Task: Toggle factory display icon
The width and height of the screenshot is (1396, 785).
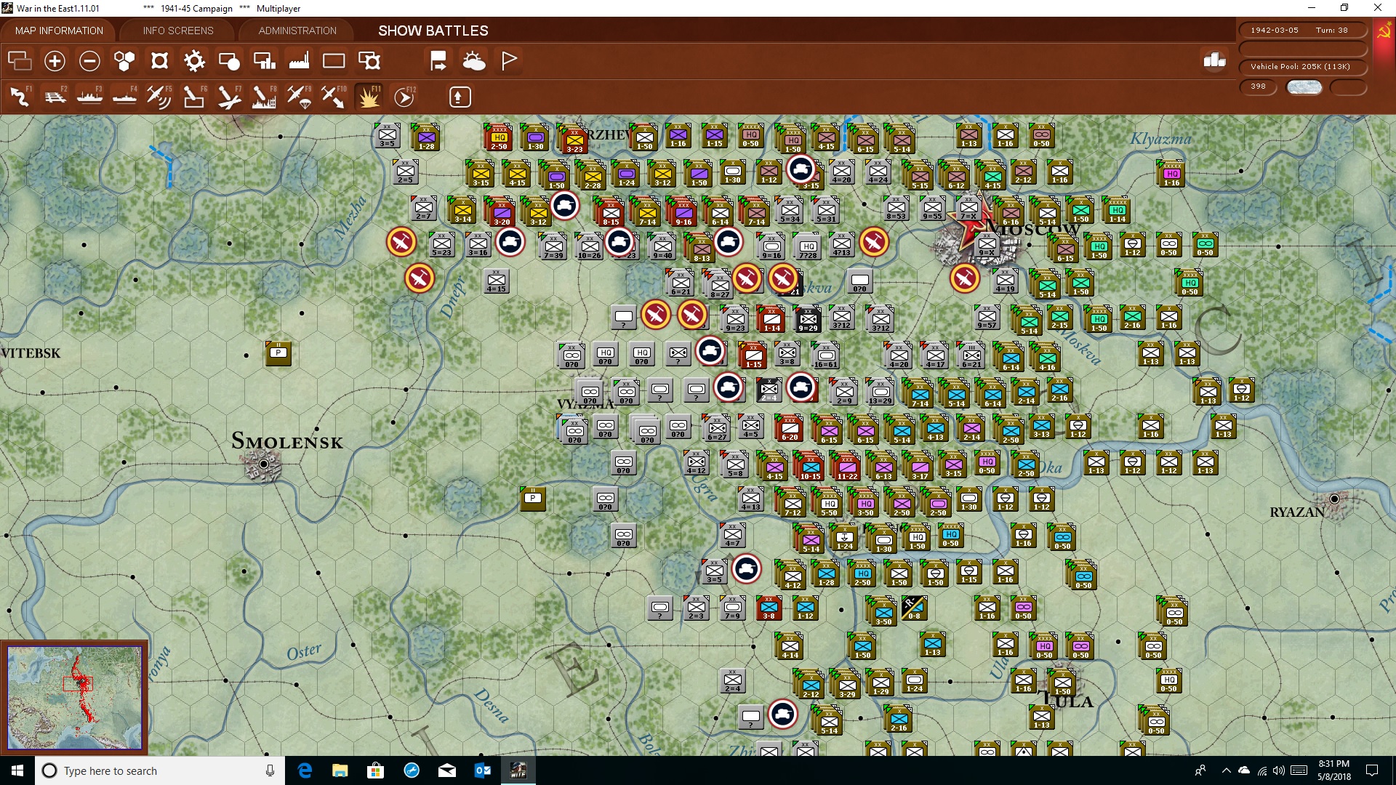Action: [x=299, y=61]
